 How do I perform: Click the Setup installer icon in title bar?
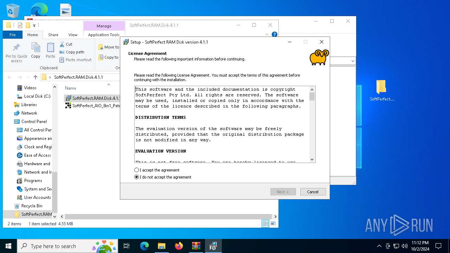tap(126, 42)
